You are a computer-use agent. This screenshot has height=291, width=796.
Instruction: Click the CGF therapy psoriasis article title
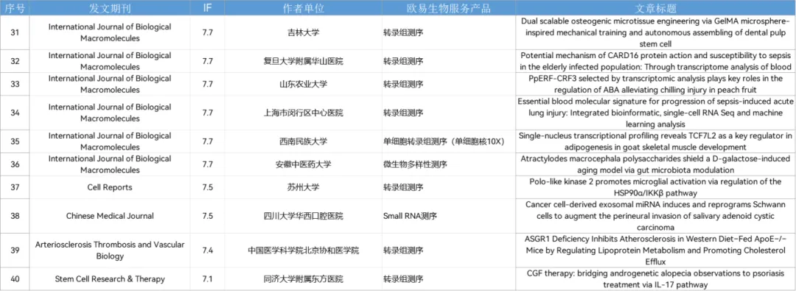[656, 278]
